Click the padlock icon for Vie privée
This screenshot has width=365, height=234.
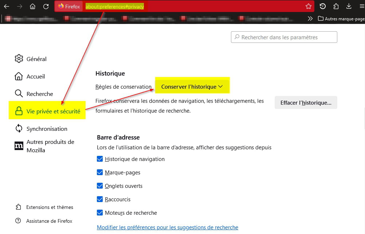click(19, 111)
